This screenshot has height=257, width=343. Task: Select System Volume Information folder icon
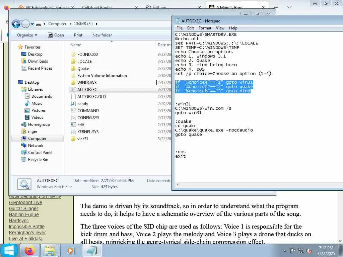coord(73,75)
